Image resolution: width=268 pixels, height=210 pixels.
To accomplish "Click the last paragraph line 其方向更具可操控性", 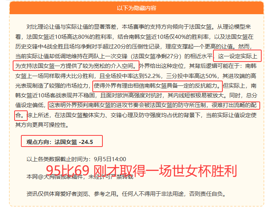I will 42,125.
